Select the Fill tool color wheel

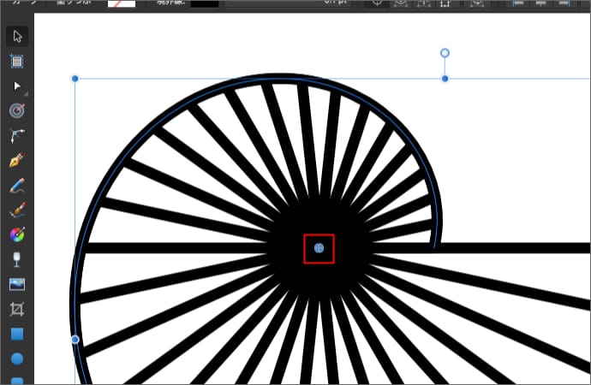click(x=17, y=234)
